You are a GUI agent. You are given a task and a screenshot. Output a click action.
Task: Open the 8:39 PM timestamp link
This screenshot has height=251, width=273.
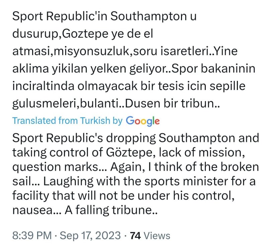(x=31, y=236)
